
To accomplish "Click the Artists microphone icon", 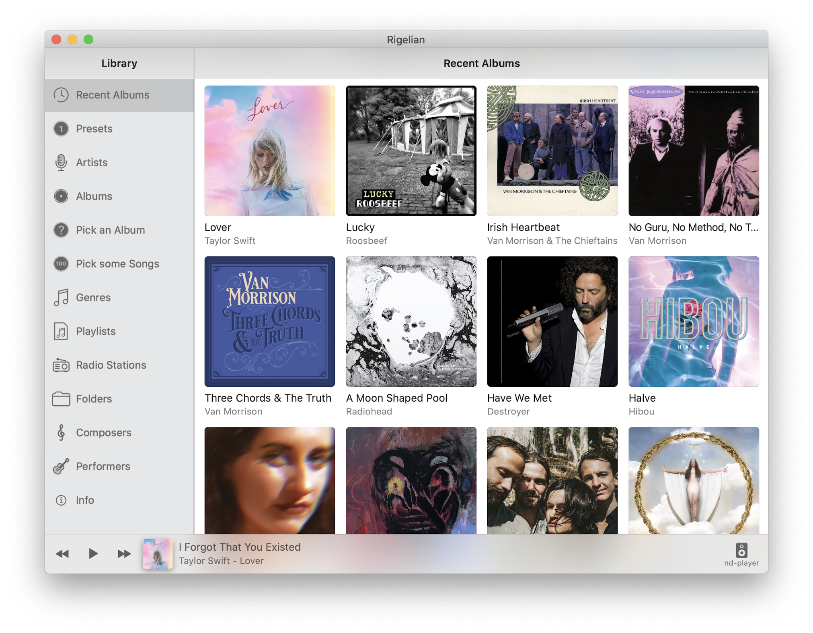I will tap(61, 163).
